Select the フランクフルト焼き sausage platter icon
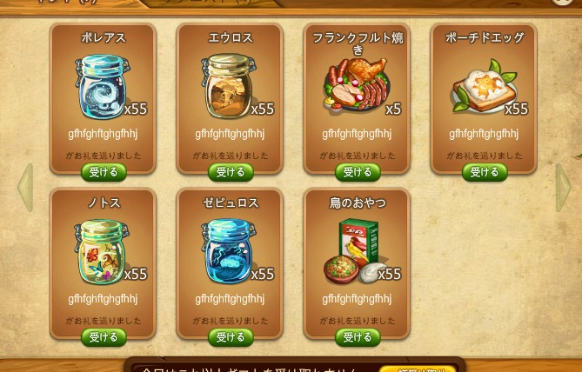582x372 pixels. pos(357,84)
